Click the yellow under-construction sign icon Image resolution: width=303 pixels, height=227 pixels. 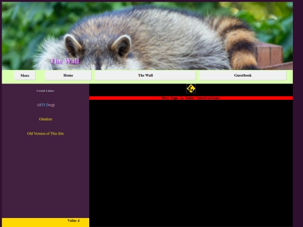(x=191, y=89)
